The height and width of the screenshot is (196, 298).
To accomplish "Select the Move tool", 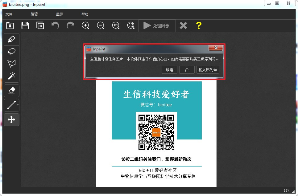I will pos(11,120).
